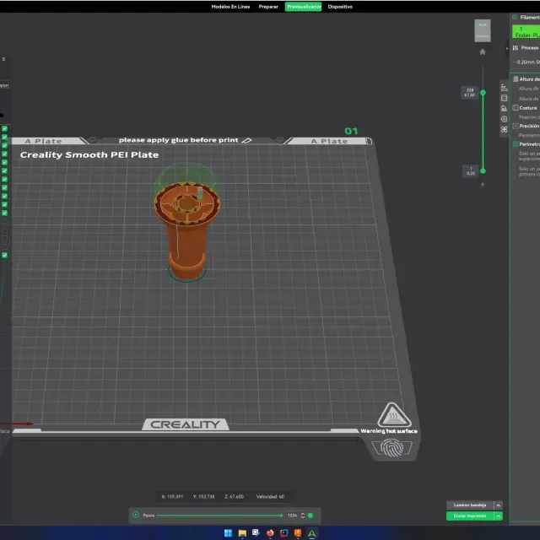Click the Enviar impresión button
Image resolution: width=540 pixels, height=540 pixels.
click(470, 516)
